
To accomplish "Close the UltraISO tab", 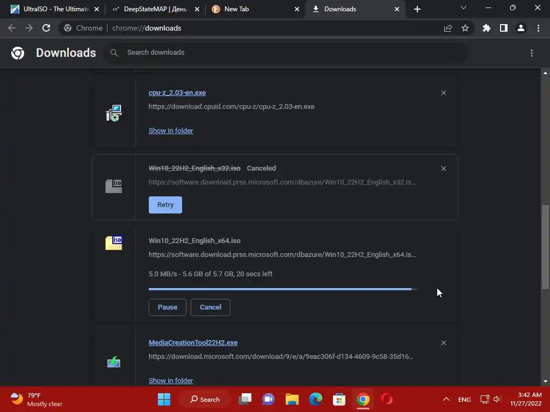I will pyautogui.click(x=97, y=9).
